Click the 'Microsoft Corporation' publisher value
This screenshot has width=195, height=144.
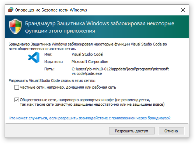pyautogui.click(x=90, y=62)
